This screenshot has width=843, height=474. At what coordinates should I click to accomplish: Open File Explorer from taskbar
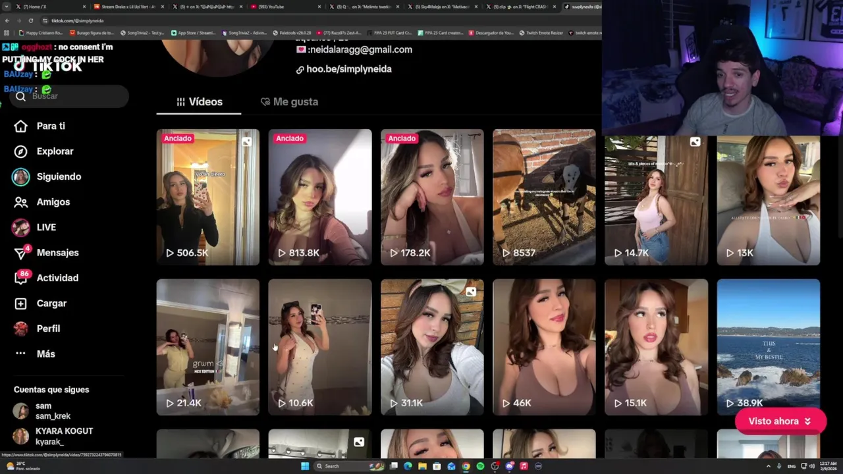coord(422,466)
